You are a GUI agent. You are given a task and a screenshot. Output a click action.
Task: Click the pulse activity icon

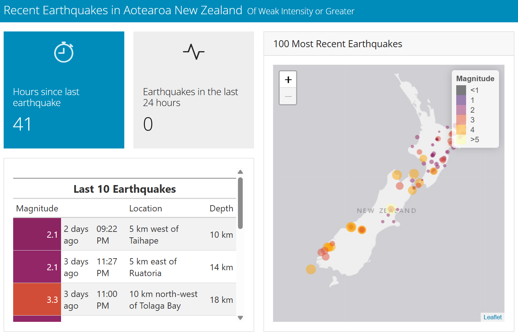click(193, 52)
